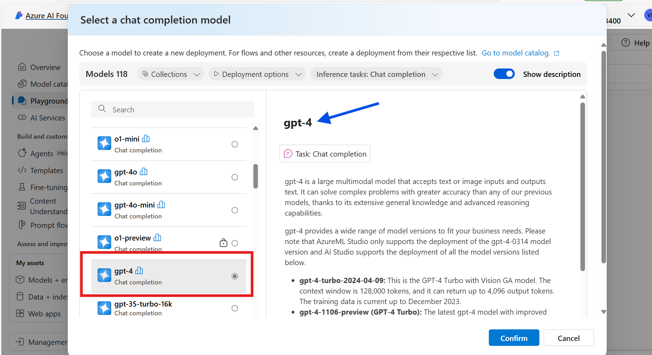
Task: Toggle the Show description switch off
Action: coord(504,74)
